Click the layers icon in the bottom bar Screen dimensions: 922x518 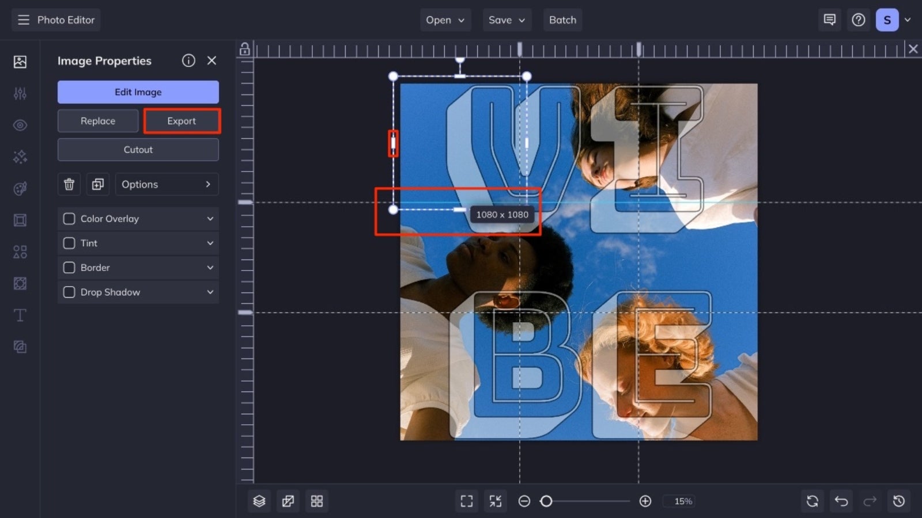[259, 501]
